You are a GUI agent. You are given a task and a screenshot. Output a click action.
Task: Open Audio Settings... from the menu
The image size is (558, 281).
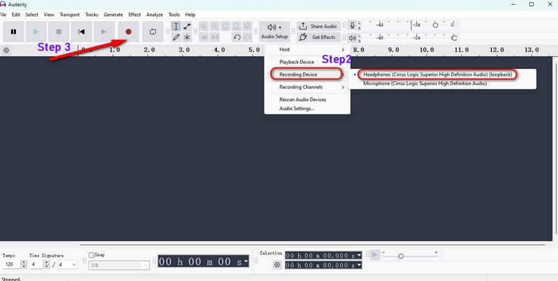pyautogui.click(x=307, y=109)
